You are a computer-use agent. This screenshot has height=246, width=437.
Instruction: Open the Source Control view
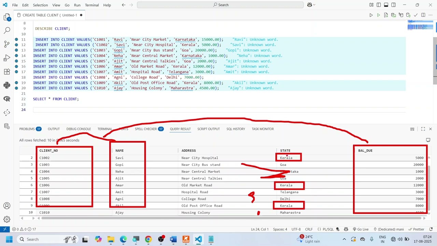(x=7, y=44)
